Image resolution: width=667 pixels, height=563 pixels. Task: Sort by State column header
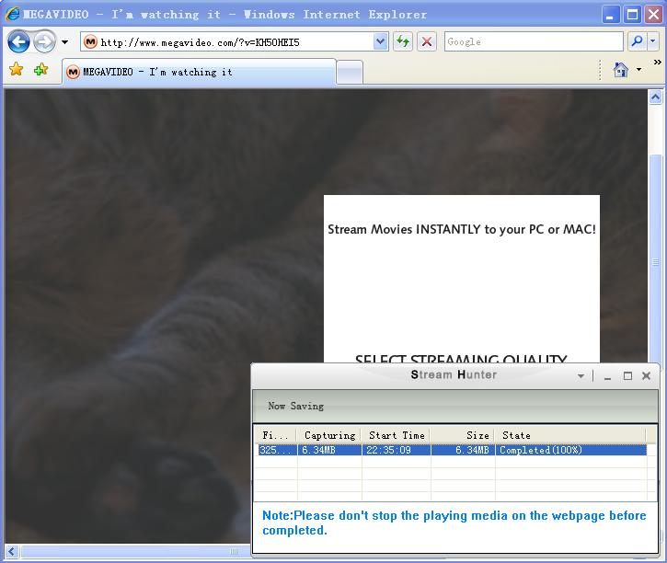[x=571, y=435]
